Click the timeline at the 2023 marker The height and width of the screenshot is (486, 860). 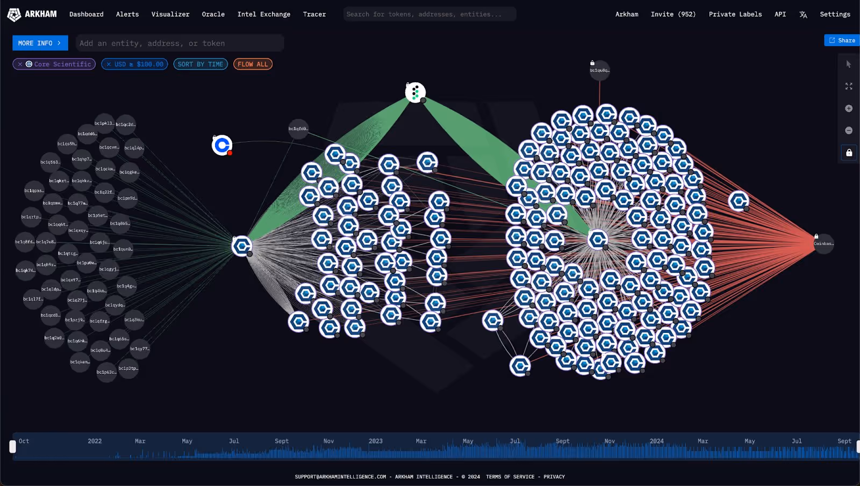tap(376, 441)
